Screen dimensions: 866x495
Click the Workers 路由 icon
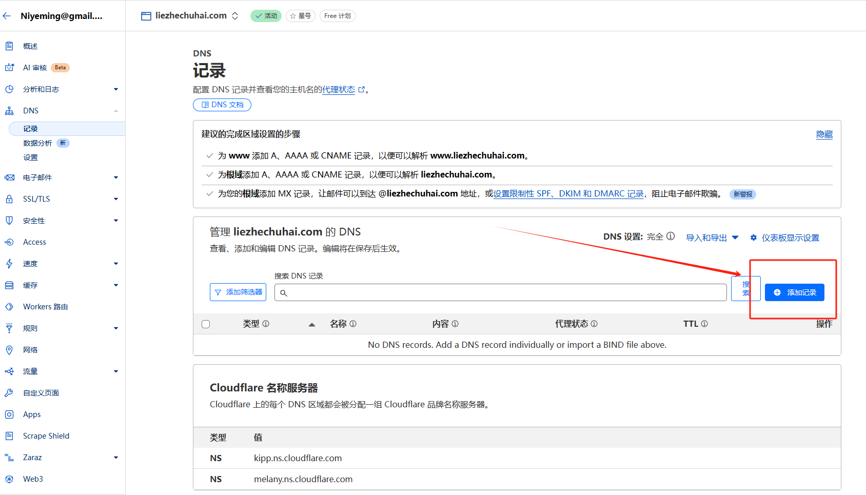coord(9,307)
